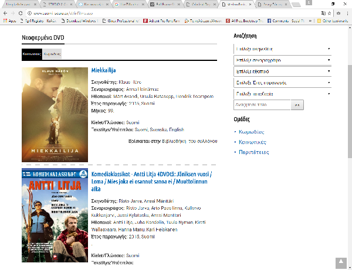This screenshot has width=352, height=270.
Task: Click the translate icon in address bar
Action: tap(323, 13)
